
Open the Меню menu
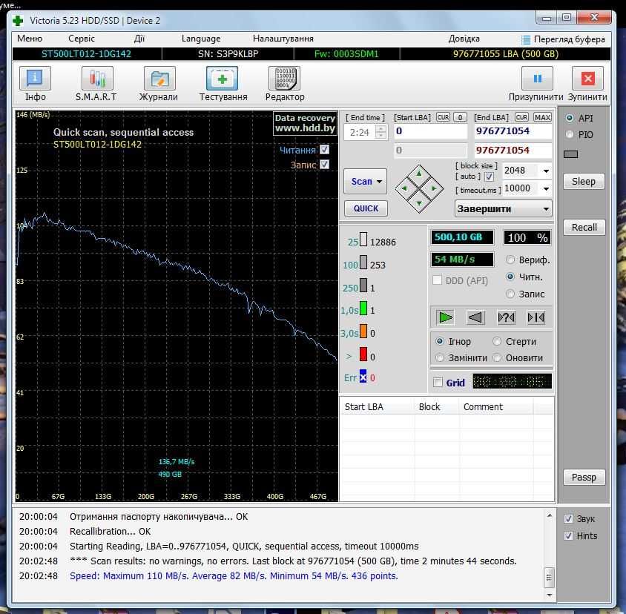point(30,39)
